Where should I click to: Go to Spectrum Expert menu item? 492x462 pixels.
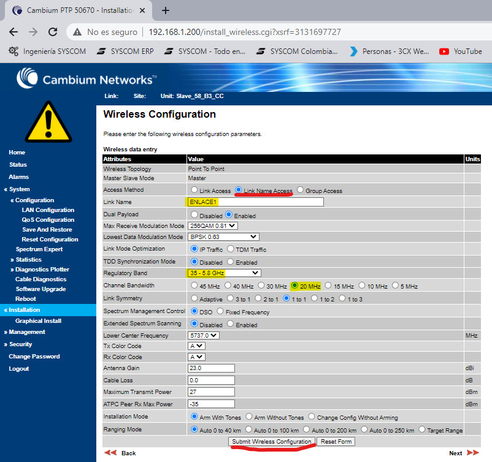coord(39,249)
